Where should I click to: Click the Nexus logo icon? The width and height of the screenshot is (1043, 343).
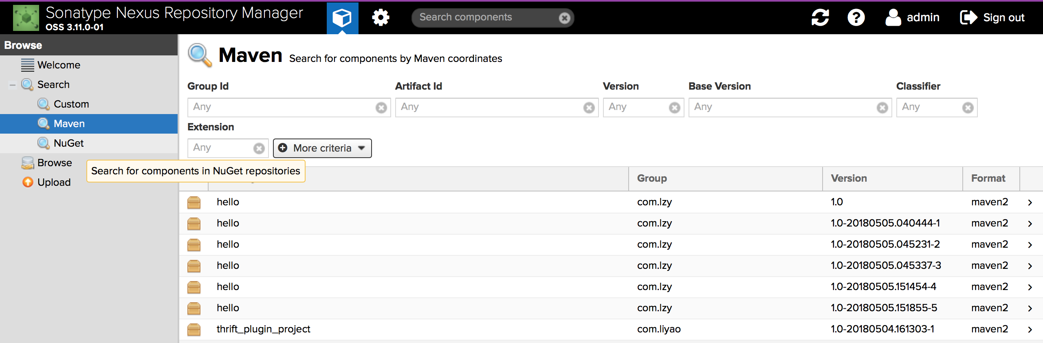[26, 18]
